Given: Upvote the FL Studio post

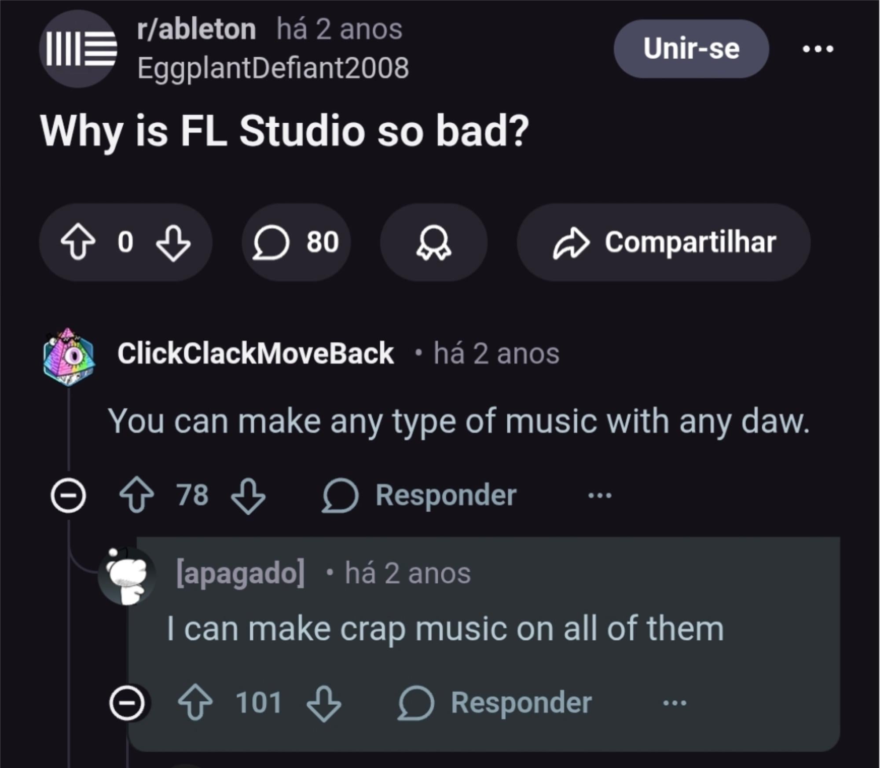Looking at the screenshot, I should [x=78, y=242].
